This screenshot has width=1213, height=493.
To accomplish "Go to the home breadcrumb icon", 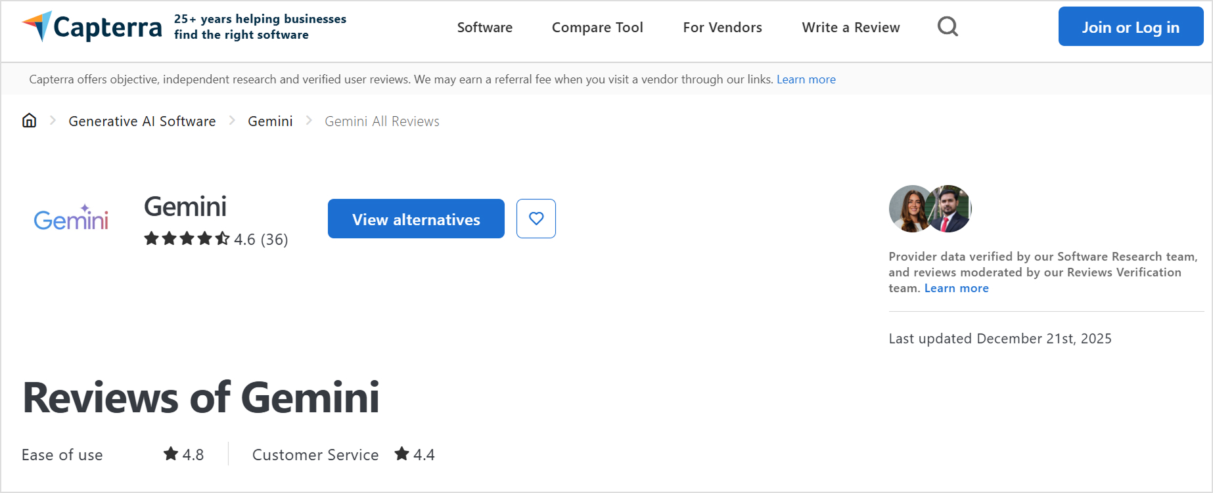I will (x=29, y=121).
